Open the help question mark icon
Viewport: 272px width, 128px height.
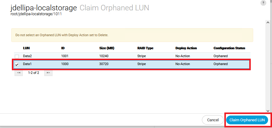coord(263,3)
